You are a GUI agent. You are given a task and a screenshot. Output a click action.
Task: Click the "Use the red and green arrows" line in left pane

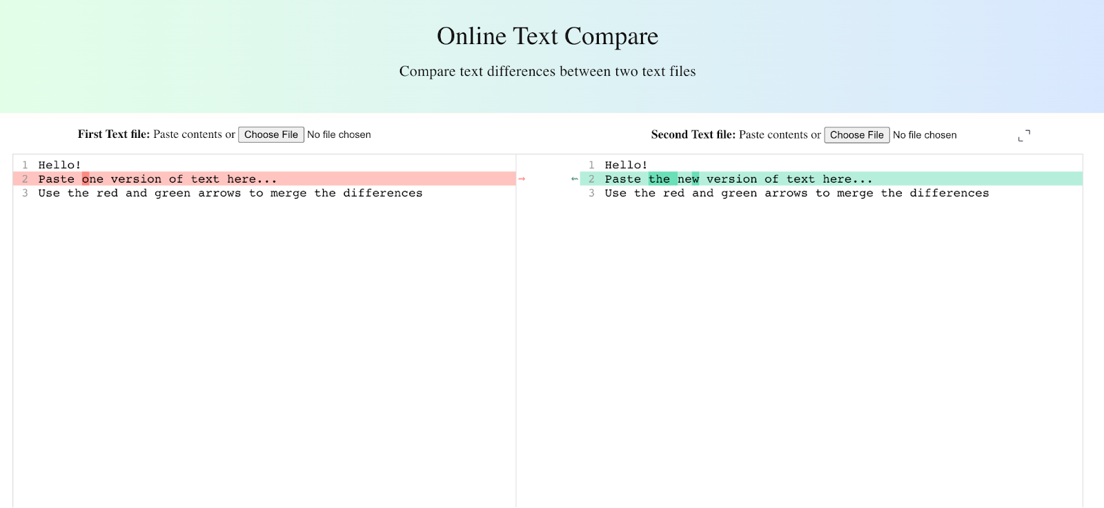click(x=230, y=194)
